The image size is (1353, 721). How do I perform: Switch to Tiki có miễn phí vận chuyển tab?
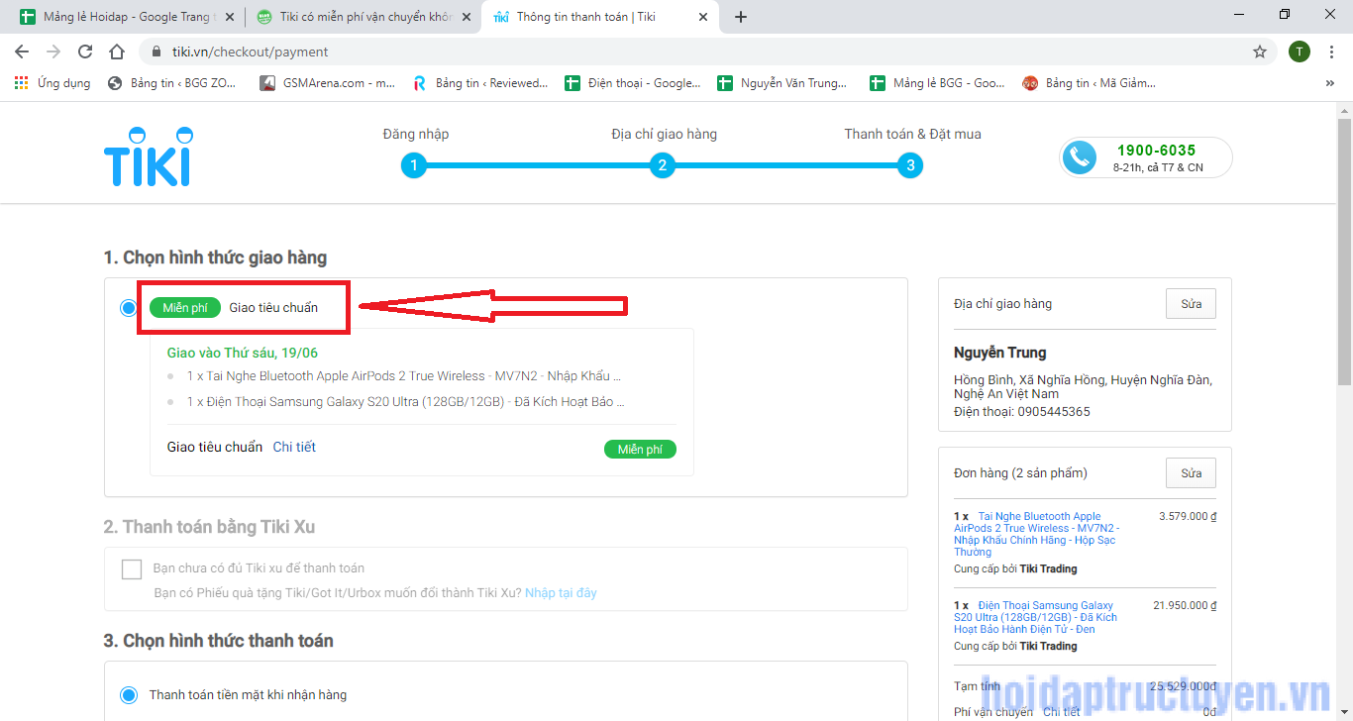364,17
